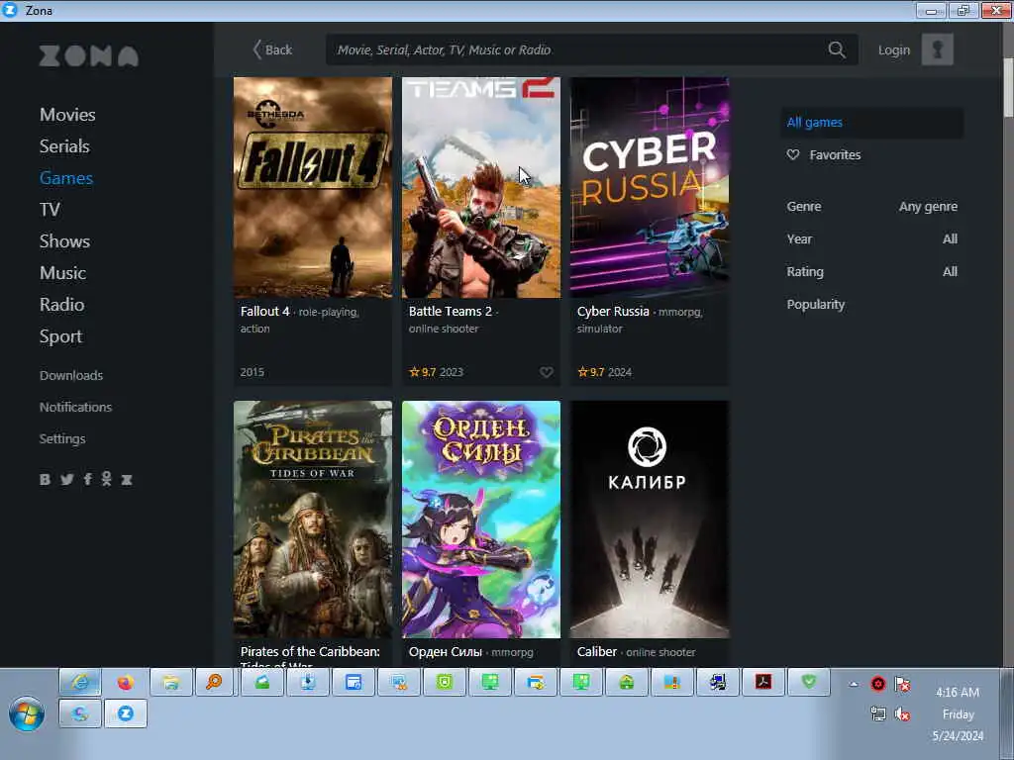Click the search magnifier icon

(x=837, y=49)
